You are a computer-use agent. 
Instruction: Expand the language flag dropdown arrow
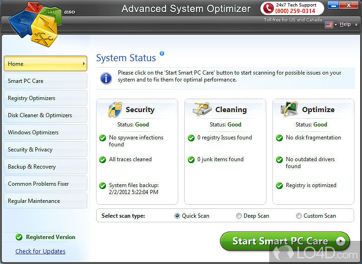click(336, 25)
